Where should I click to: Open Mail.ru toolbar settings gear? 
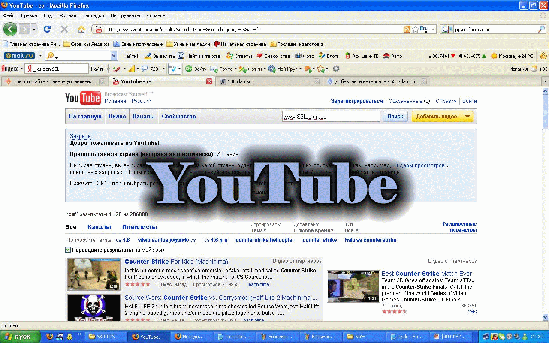click(x=543, y=56)
